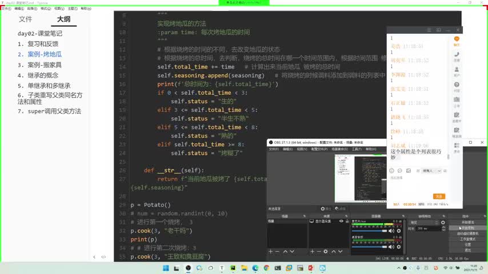This screenshot has height=274, width=488.
Task: Click orange Send button in chat panel
Action: (x=439, y=196)
